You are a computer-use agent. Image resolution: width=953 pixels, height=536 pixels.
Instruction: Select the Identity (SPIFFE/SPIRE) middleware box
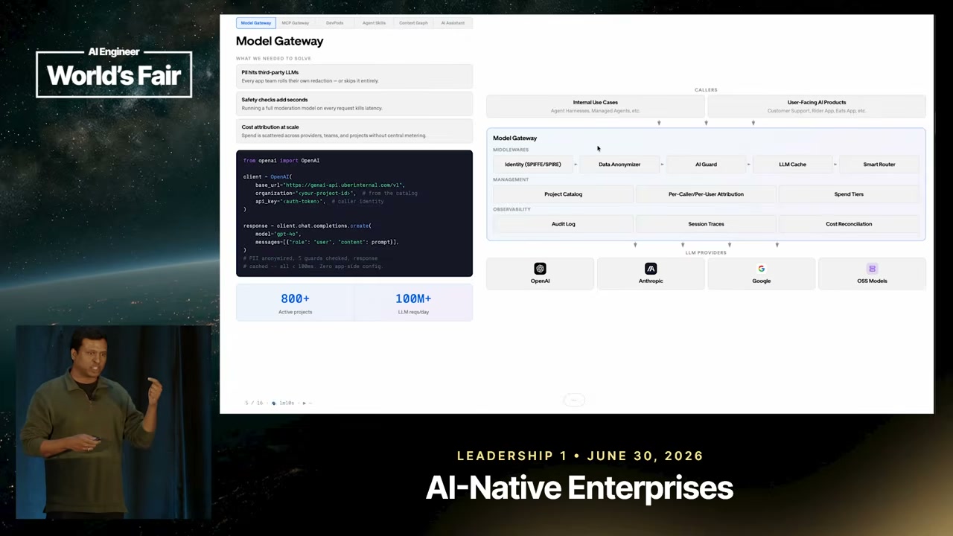(533, 165)
